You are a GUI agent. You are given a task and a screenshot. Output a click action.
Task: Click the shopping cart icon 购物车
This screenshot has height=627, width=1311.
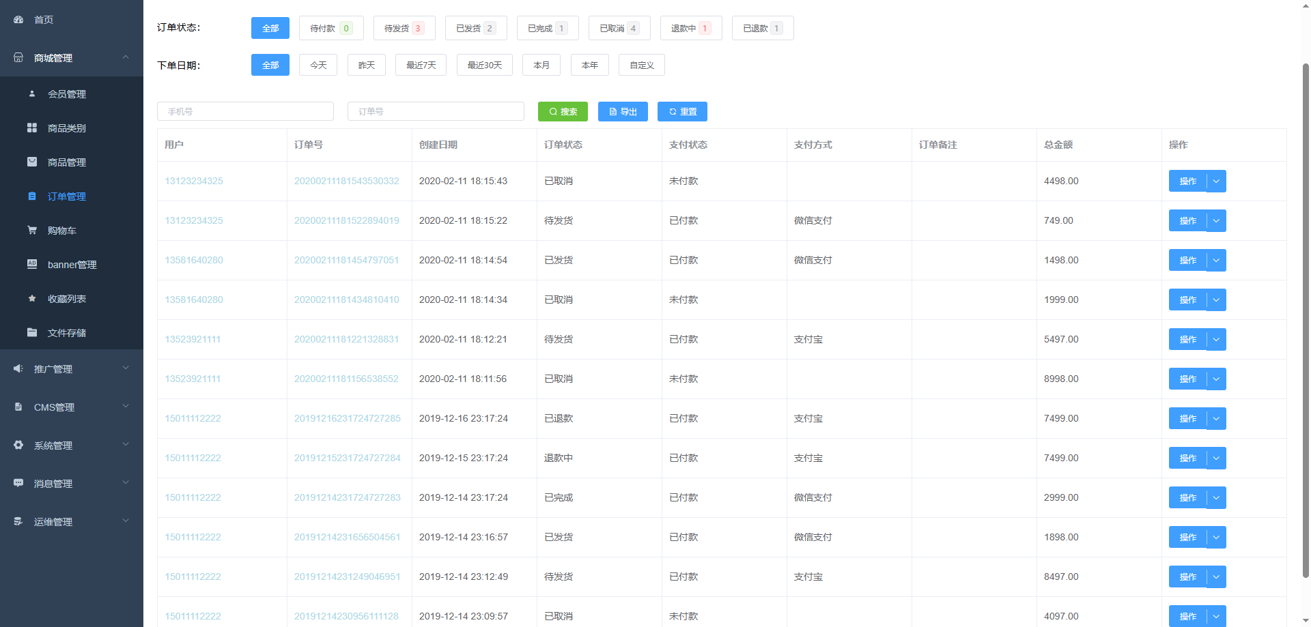point(32,231)
